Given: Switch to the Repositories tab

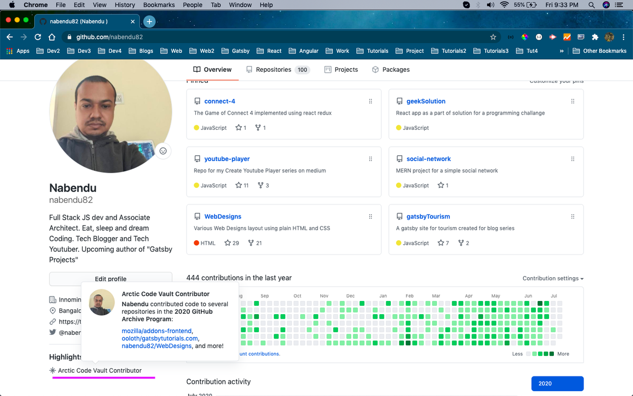Looking at the screenshot, I should coord(277,70).
